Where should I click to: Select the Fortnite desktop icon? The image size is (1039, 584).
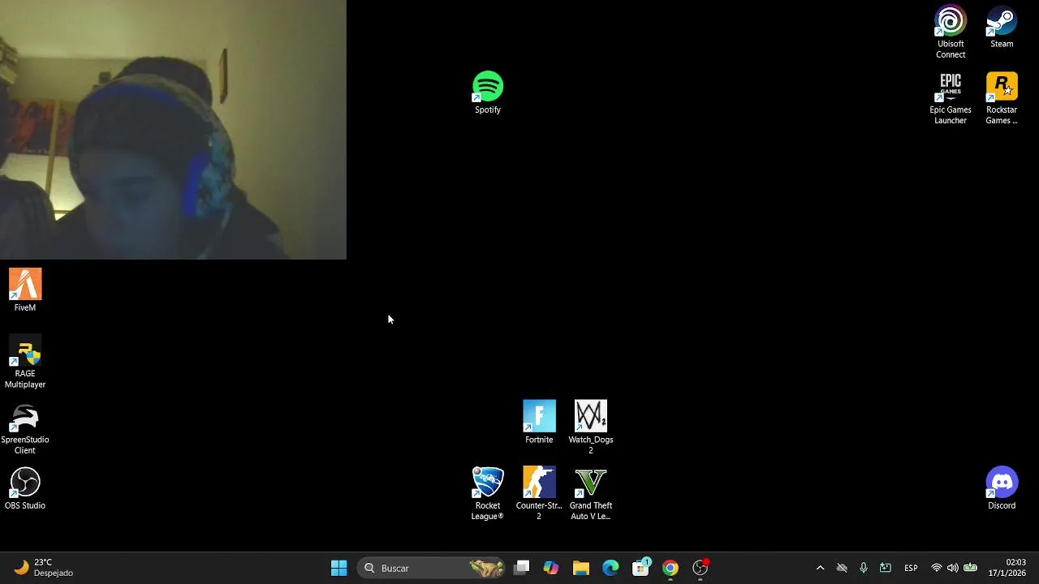[x=539, y=422]
